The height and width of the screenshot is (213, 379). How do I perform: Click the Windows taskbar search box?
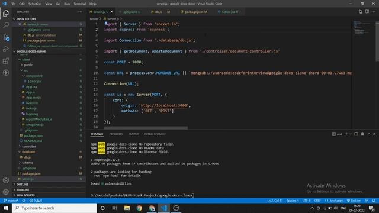coord(54,208)
